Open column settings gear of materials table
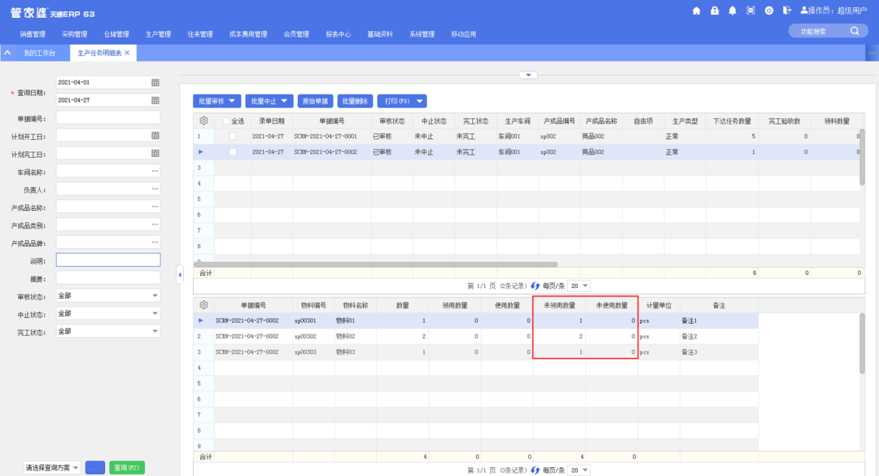This screenshot has width=879, height=476. 203,305
